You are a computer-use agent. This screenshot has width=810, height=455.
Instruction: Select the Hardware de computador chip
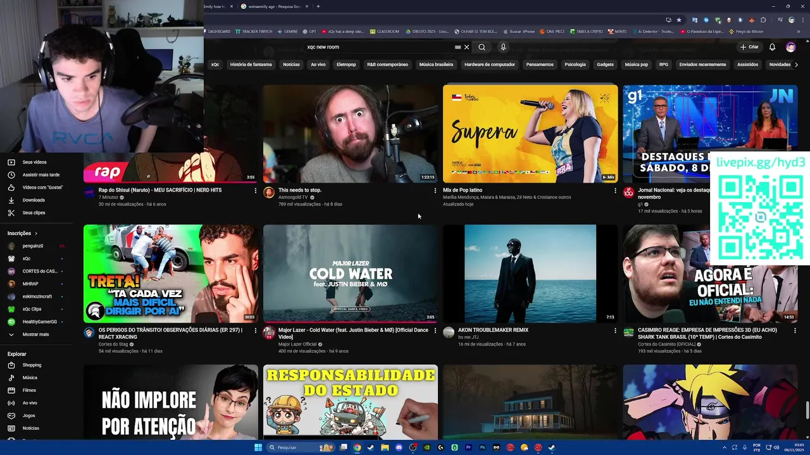490,64
